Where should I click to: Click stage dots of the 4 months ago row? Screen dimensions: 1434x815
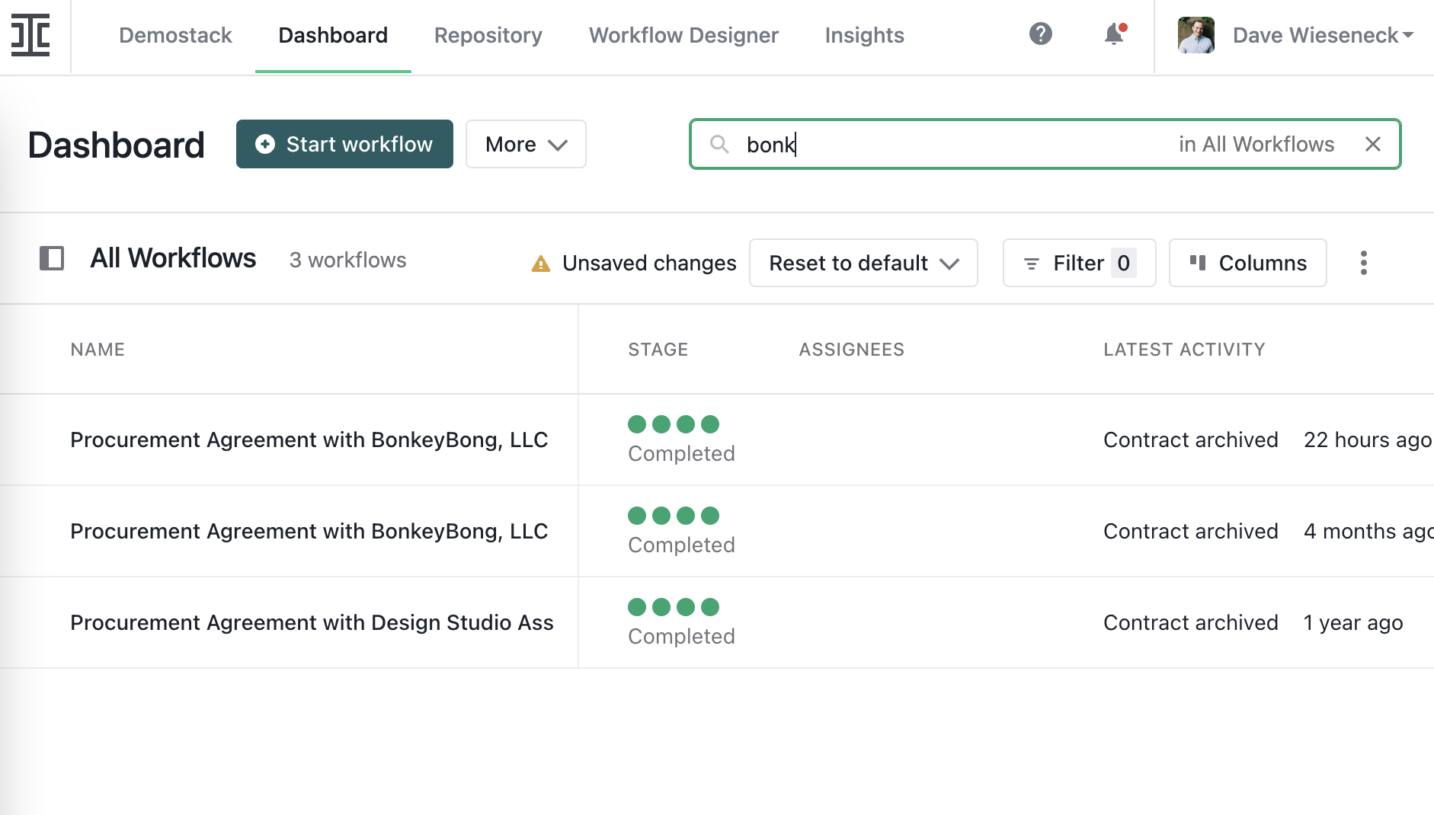click(674, 516)
